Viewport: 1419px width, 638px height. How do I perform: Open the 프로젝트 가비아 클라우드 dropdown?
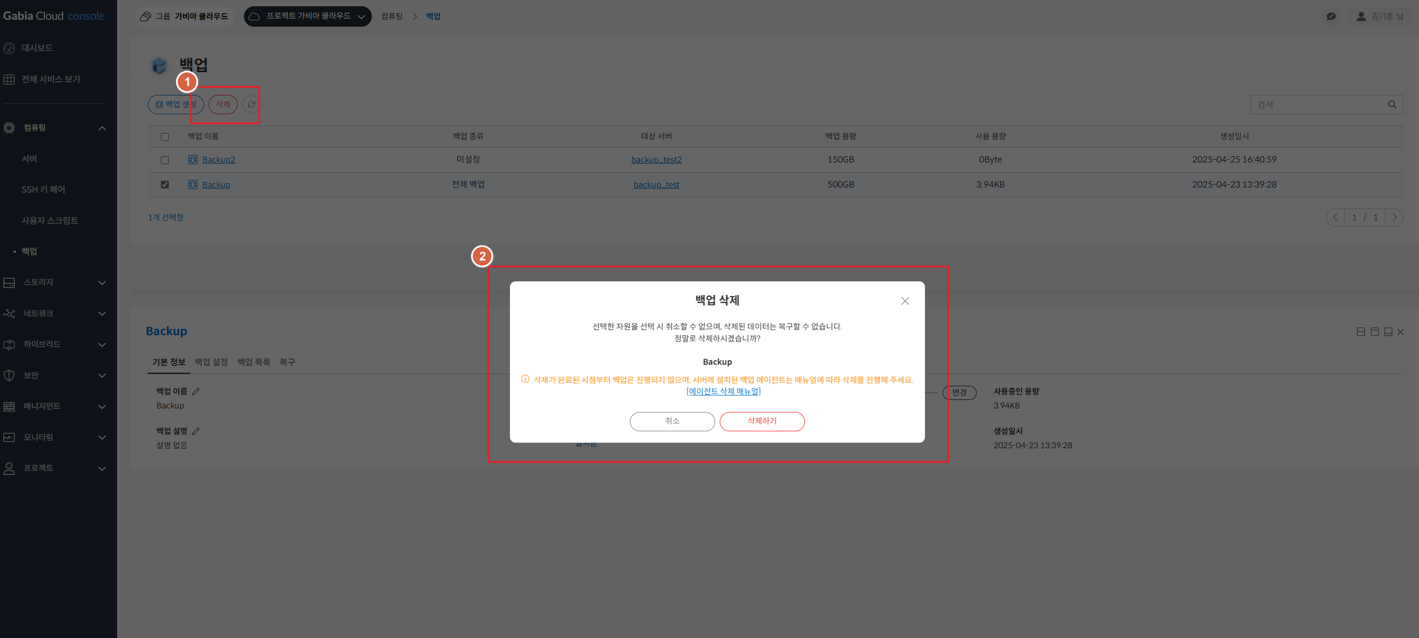click(308, 16)
